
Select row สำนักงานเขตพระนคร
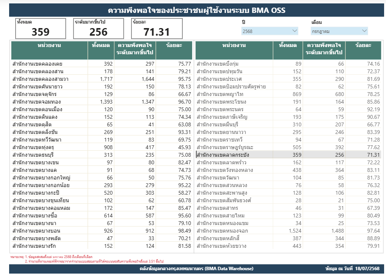coord(288,109)
